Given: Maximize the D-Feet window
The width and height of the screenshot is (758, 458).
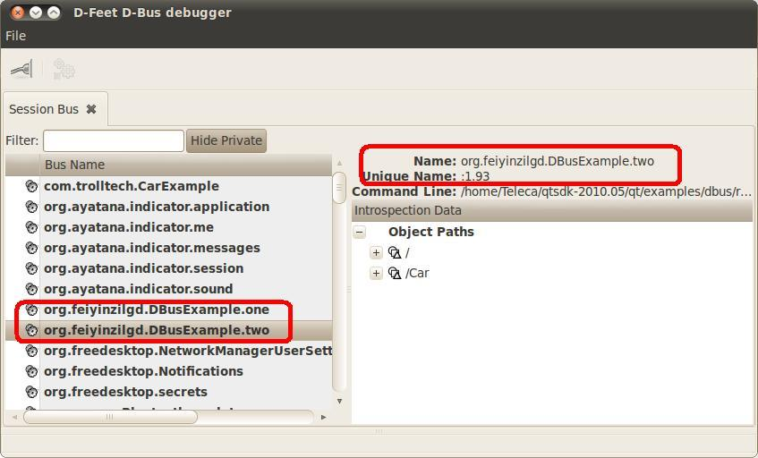Looking at the screenshot, I should pos(54,13).
